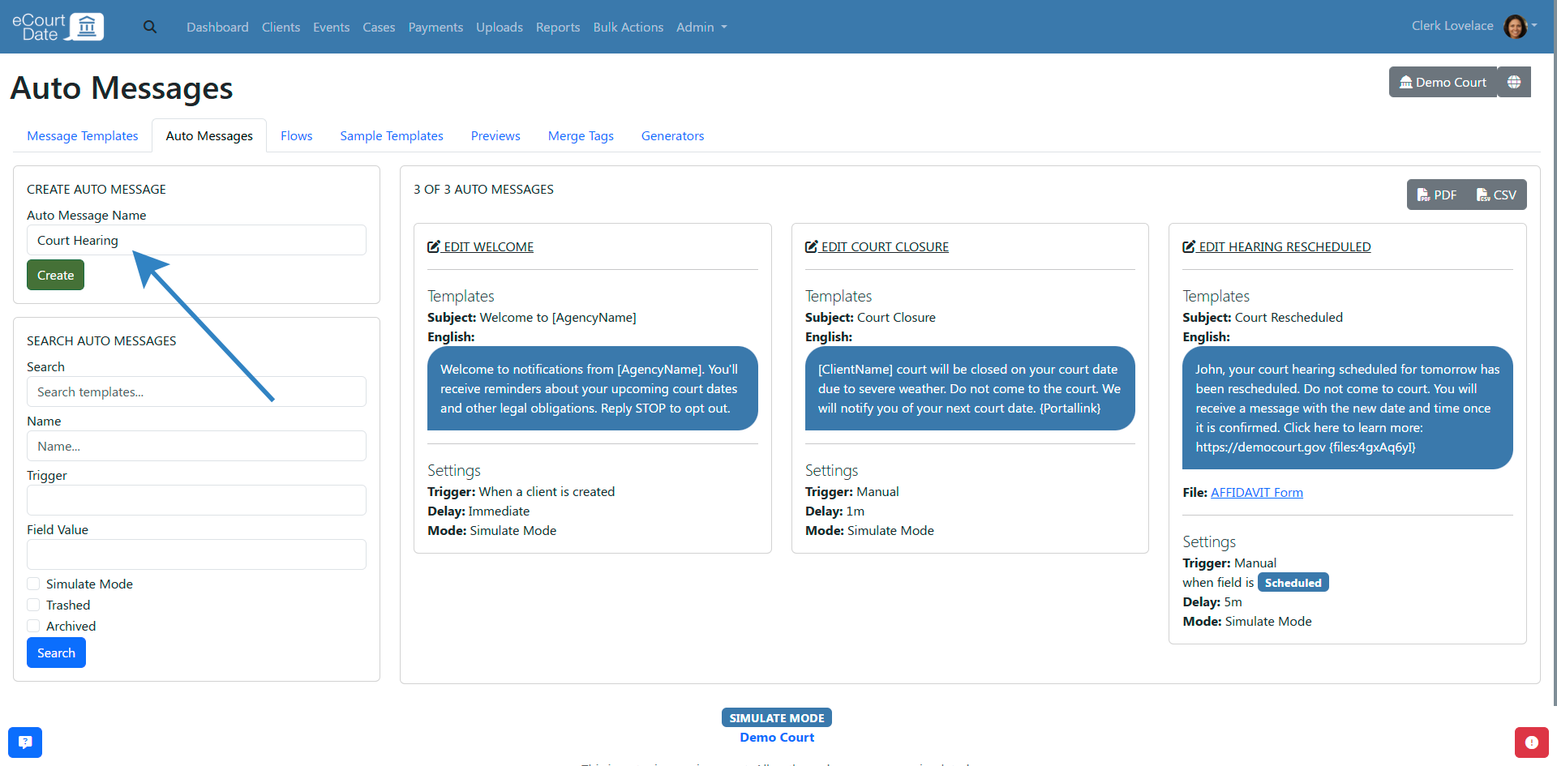Open Edit Welcome link
This screenshot has width=1557, height=766.
coord(480,246)
